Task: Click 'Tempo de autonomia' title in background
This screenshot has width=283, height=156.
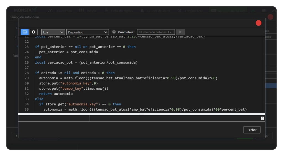Action: click(25, 17)
